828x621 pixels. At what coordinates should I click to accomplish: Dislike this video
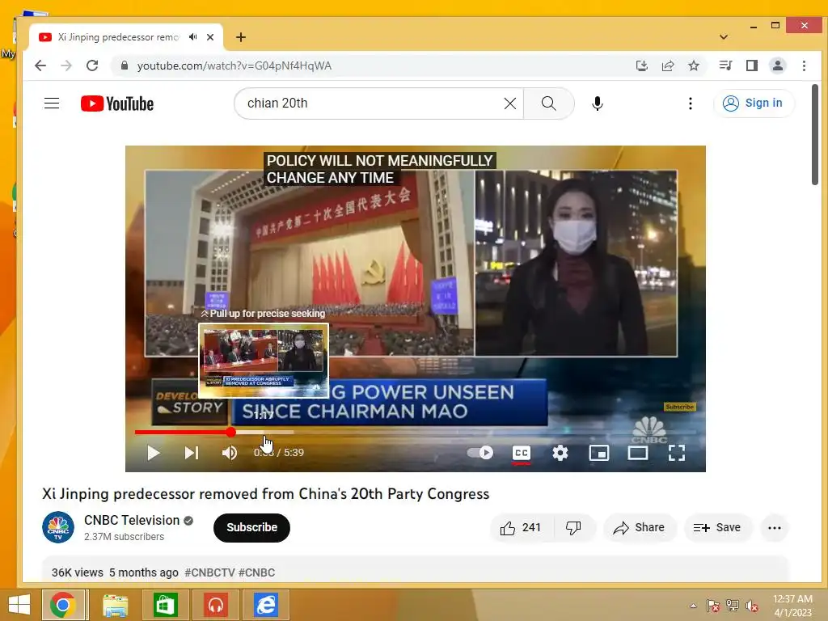click(x=573, y=527)
